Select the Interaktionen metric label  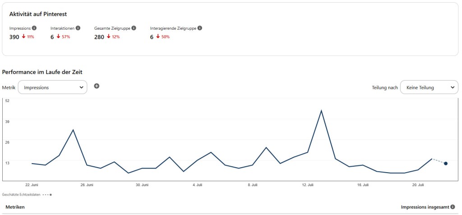62,28
